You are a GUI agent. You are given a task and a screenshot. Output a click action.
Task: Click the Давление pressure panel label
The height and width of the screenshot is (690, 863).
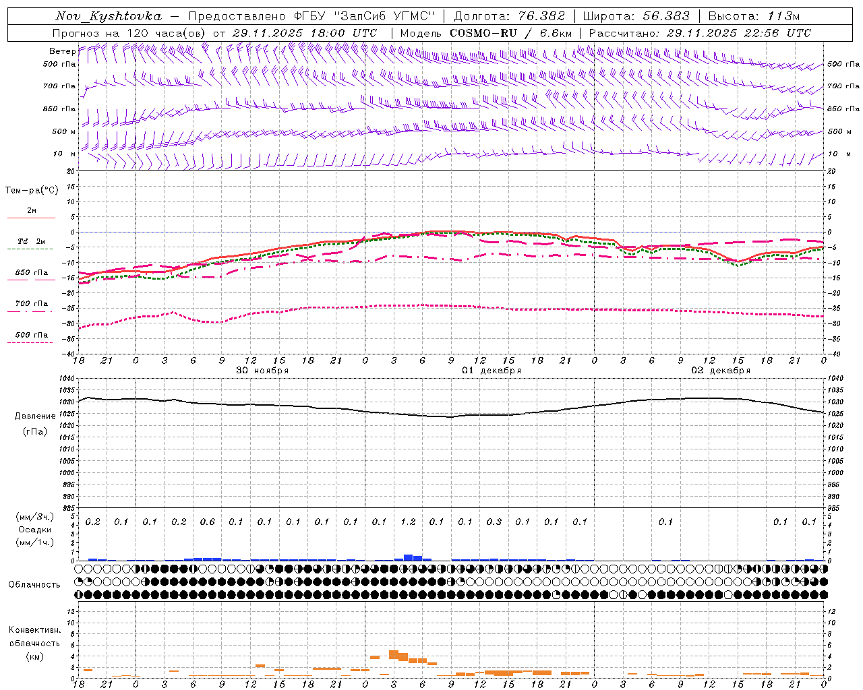pyautogui.click(x=35, y=416)
